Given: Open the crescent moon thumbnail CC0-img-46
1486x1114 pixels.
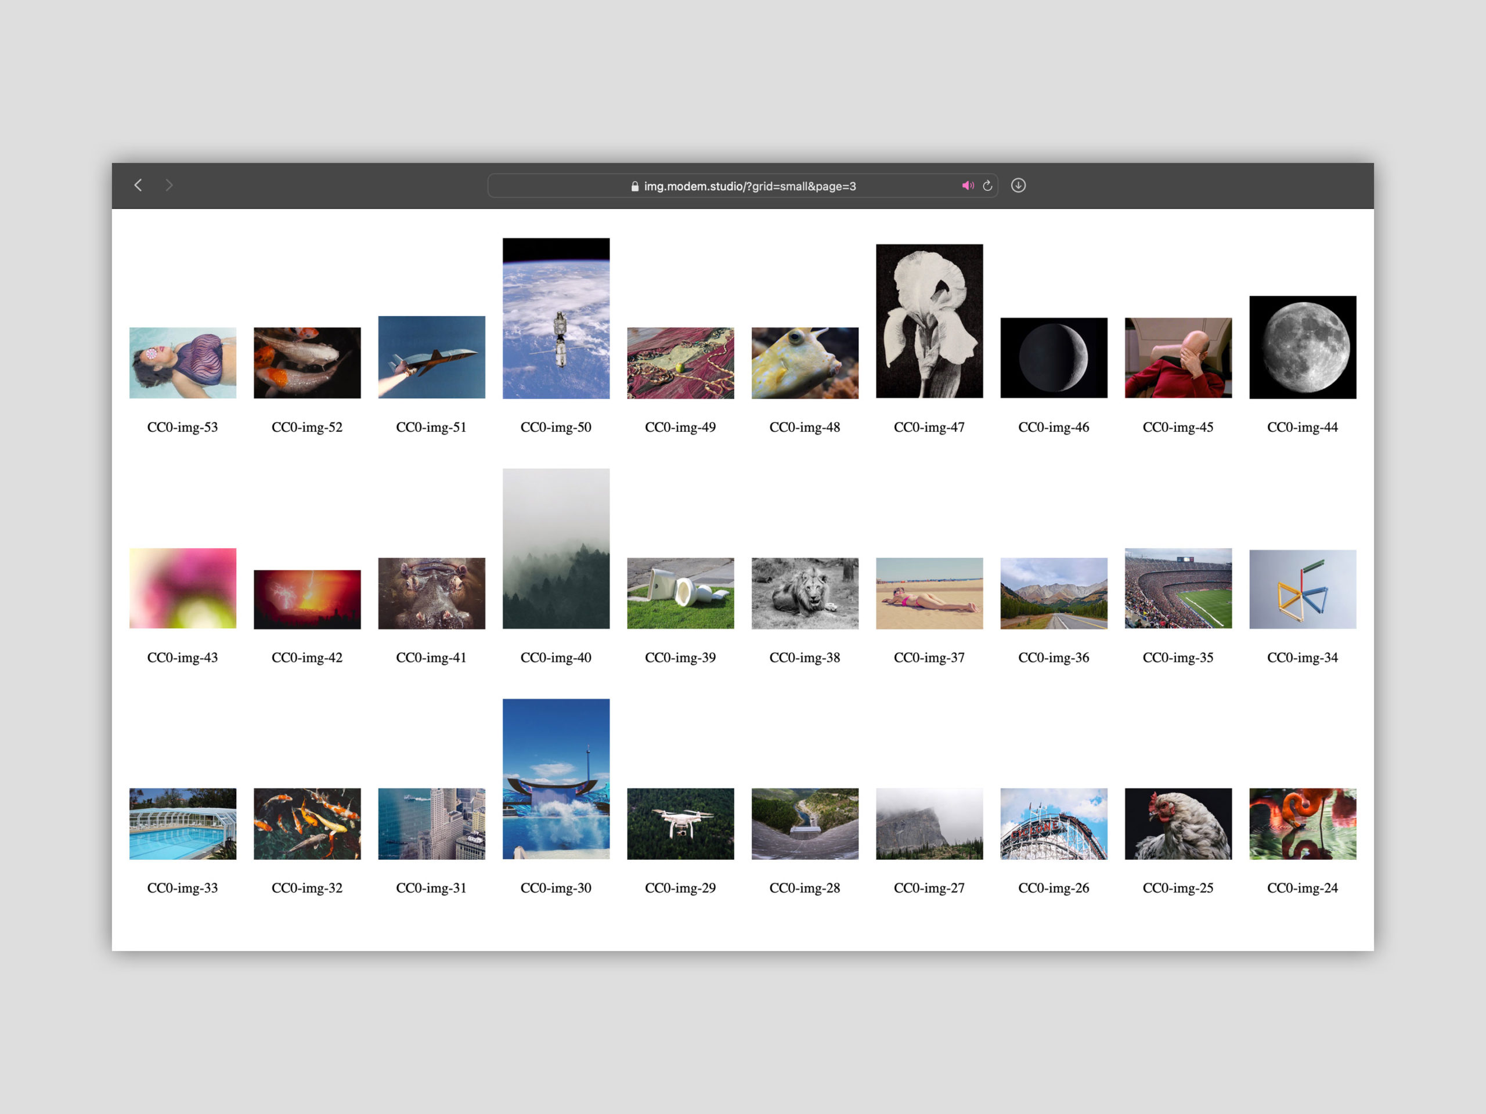Looking at the screenshot, I should pyautogui.click(x=1054, y=358).
